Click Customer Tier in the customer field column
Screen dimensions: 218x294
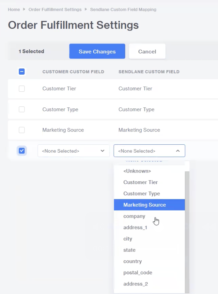coord(59,88)
